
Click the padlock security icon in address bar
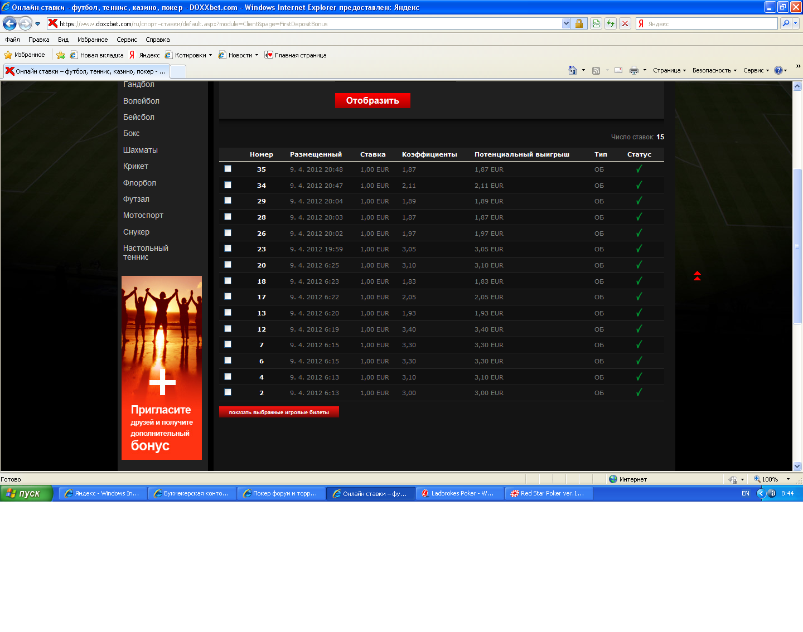click(x=579, y=23)
